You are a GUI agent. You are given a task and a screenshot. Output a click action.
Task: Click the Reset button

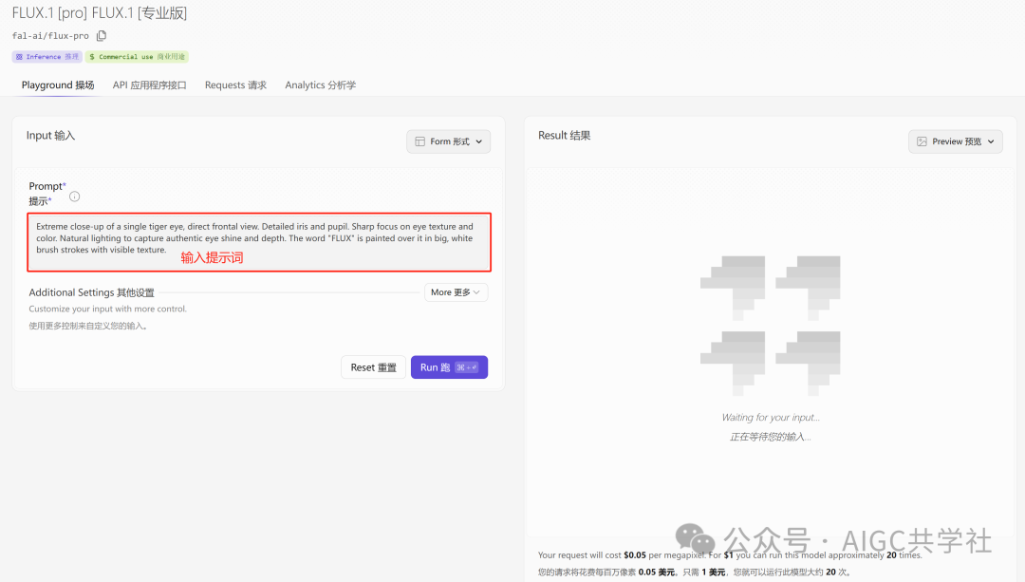[x=373, y=367]
